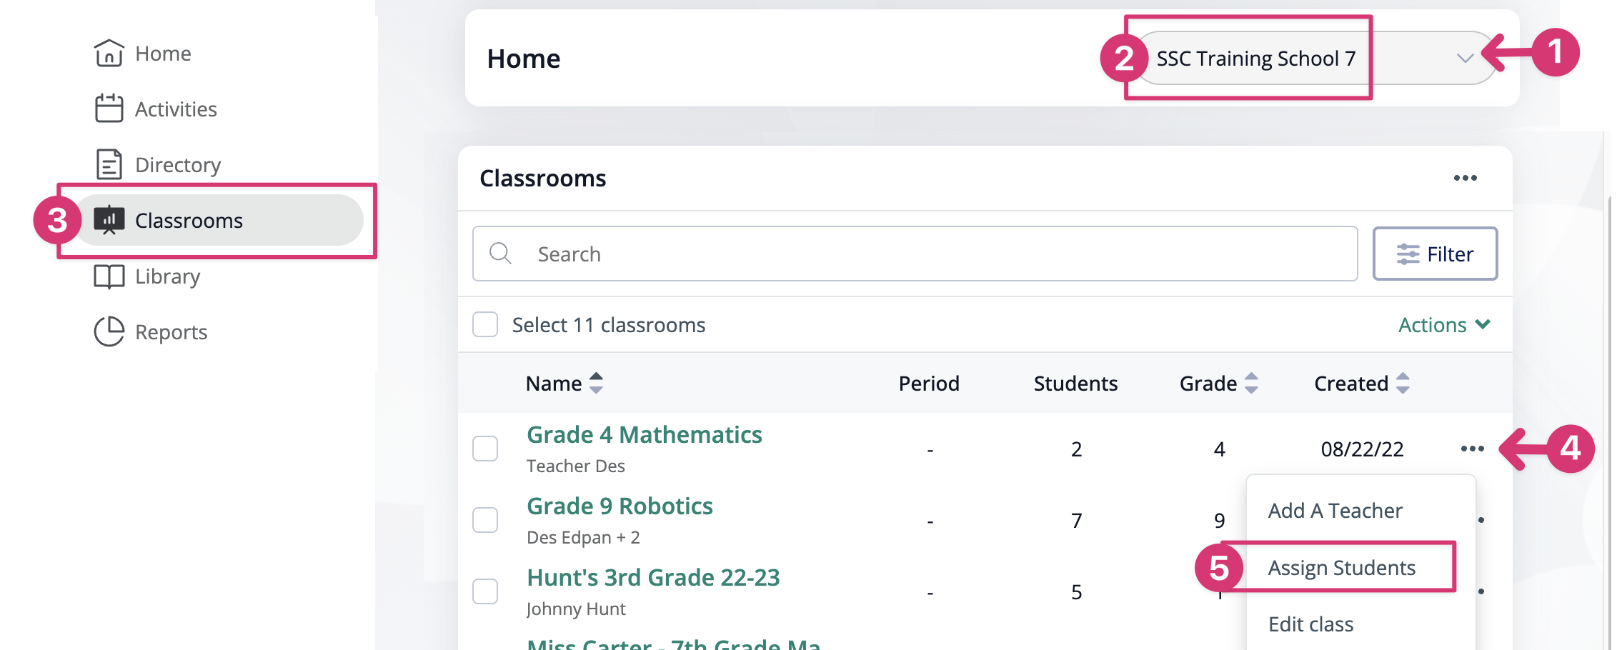Expand the Actions dropdown
The width and height of the screenshot is (1617, 650).
[x=1443, y=325]
